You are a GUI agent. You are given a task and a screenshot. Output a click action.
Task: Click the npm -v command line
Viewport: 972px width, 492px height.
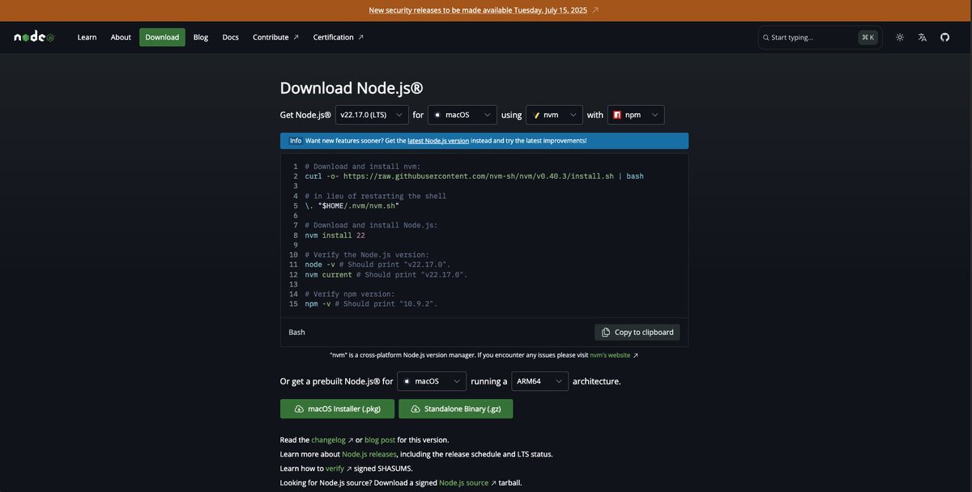(371, 304)
